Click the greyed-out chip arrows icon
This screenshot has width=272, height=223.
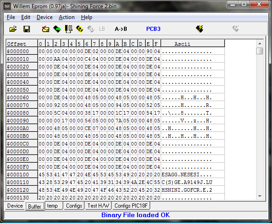point(91,29)
